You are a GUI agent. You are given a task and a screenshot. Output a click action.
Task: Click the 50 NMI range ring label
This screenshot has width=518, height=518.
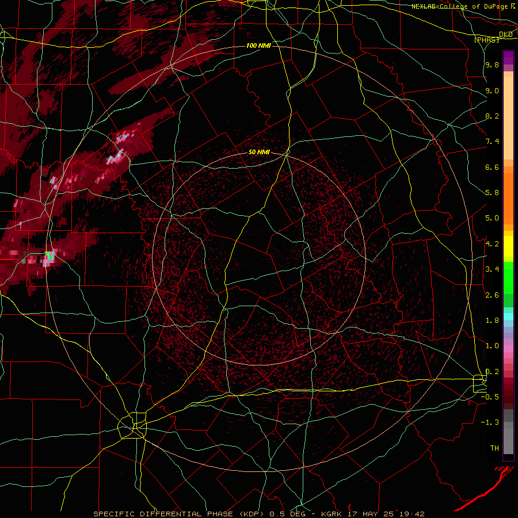[x=259, y=153]
